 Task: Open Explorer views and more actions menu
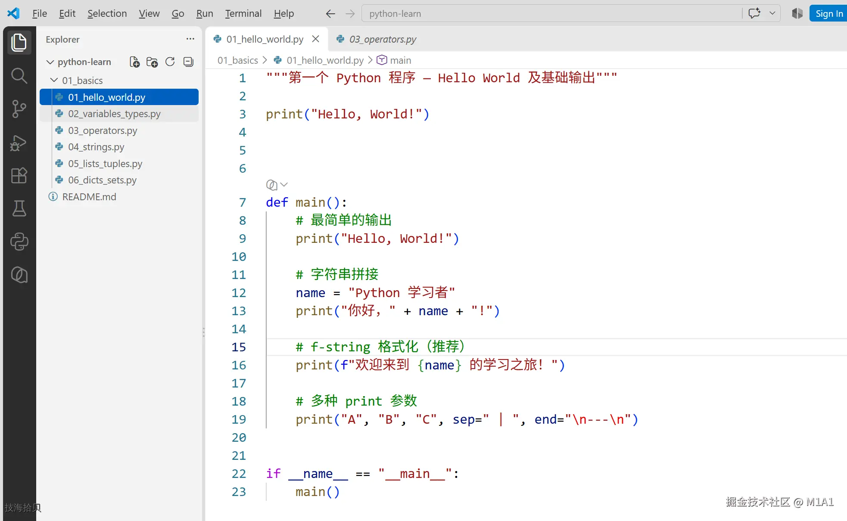(x=190, y=39)
